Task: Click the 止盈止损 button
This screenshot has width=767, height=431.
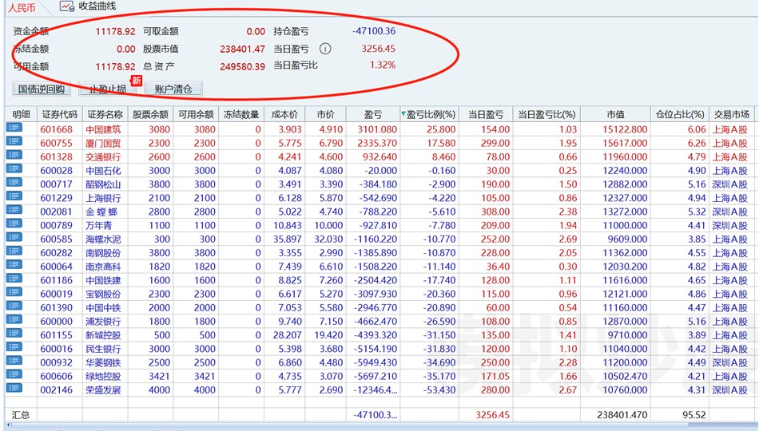Action: (107, 89)
